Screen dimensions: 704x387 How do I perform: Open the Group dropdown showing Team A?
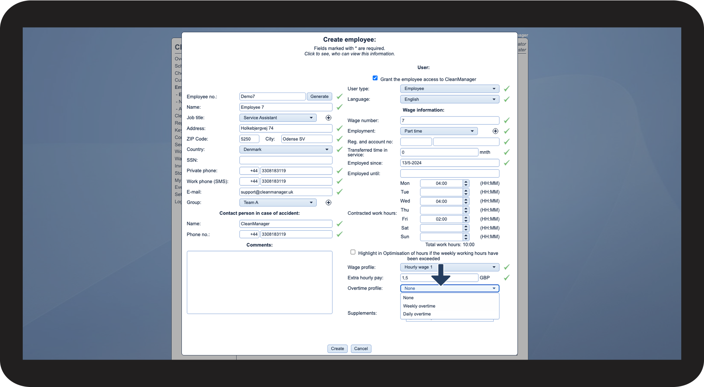(x=278, y=202)
